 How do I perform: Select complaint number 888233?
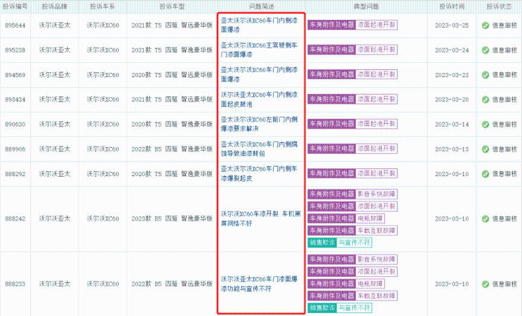tap(15, 284)
